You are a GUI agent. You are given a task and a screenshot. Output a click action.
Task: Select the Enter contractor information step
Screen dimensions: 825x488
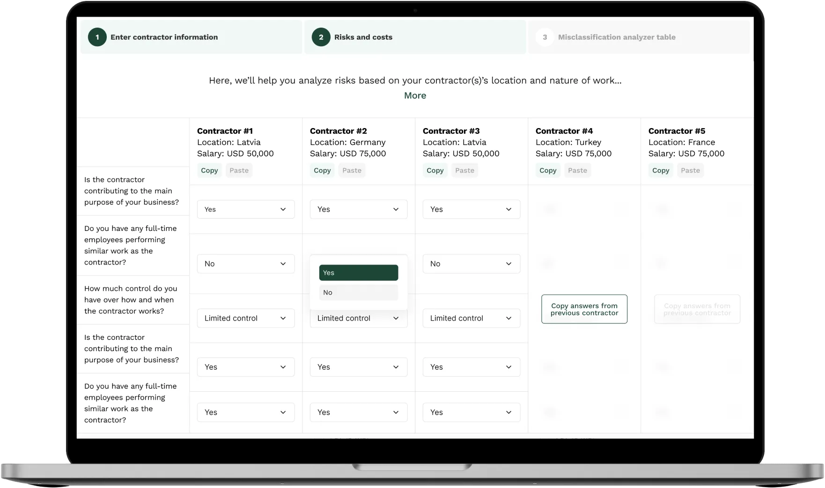click(164, 37)
